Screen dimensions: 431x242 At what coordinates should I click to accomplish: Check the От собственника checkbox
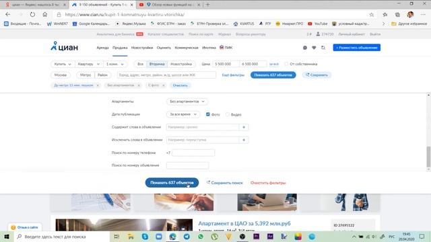coord(286,64)
